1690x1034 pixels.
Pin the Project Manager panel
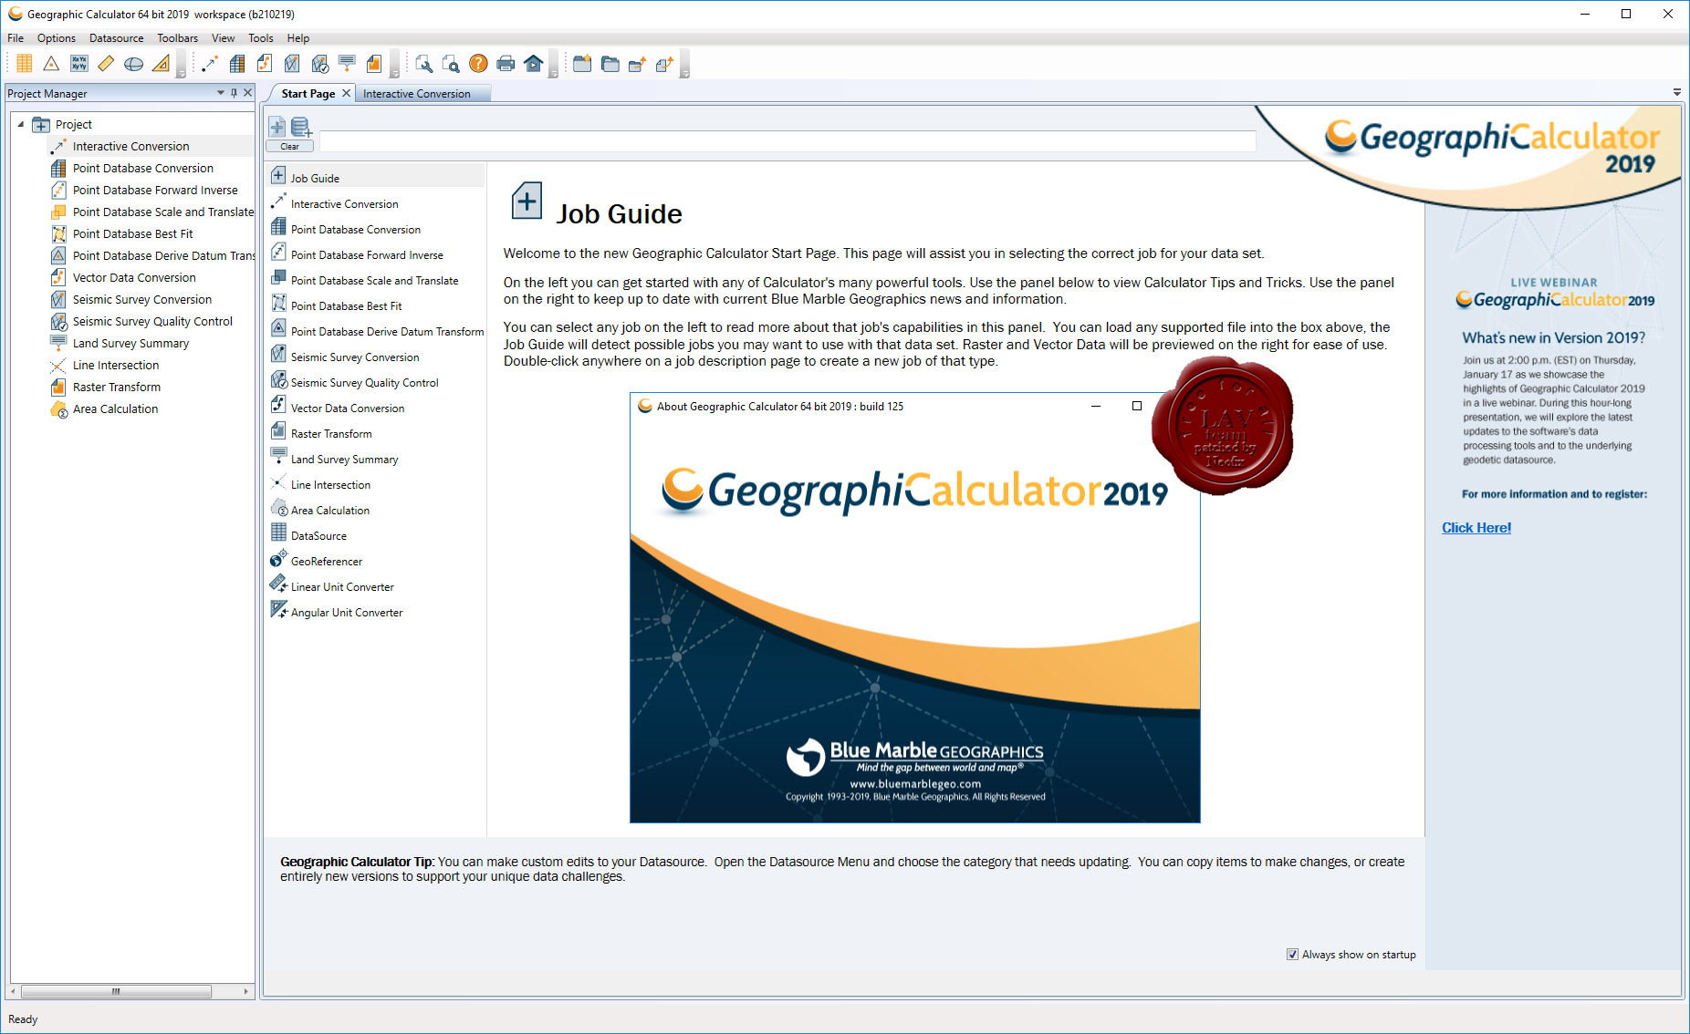point(235,93)
